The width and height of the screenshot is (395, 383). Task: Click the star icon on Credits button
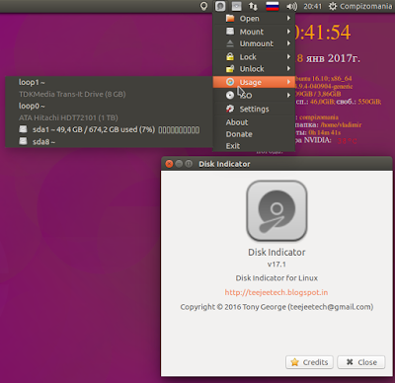pyautogui.click(x=295, y=362)
